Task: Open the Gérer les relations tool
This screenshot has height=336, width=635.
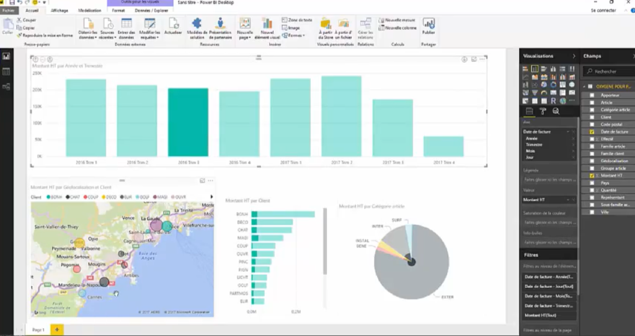Action: pyautogui.click(x=366, y=27)
